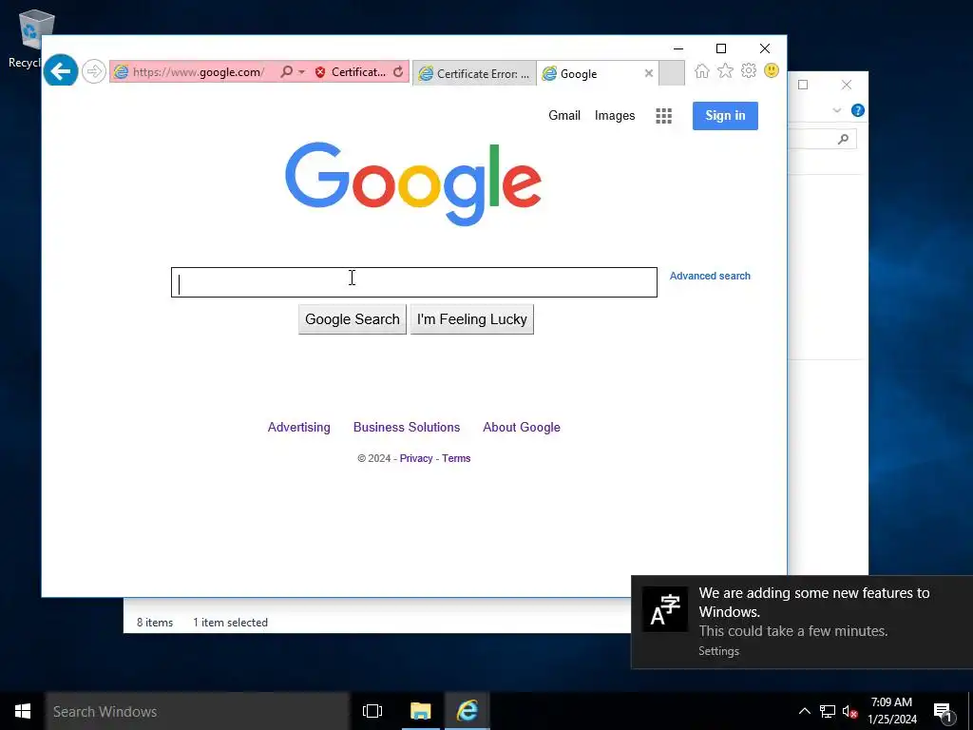Open the Privacy link

pyautogui.click(x=416, y=458)
